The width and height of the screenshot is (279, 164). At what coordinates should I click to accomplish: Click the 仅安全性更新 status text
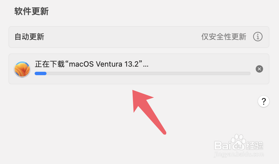click(x=224, y=37)
